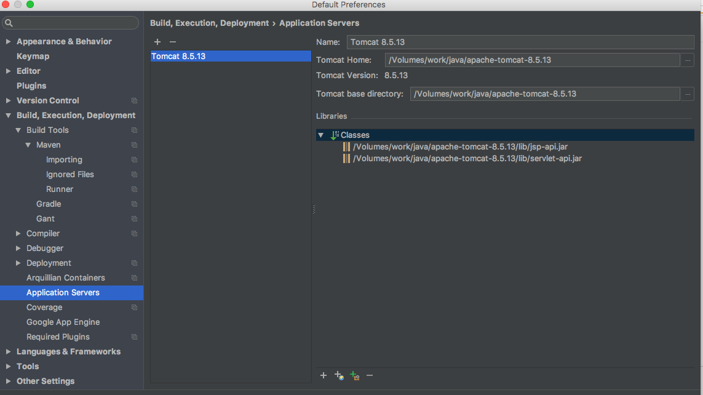
Task: Open Keymap settings
Action: (x=33, y=56)
